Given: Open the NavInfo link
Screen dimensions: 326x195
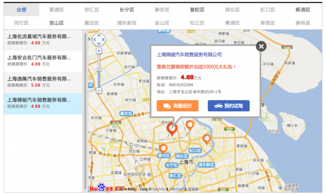Looking at the screenshot, I should tap(159, 189).
